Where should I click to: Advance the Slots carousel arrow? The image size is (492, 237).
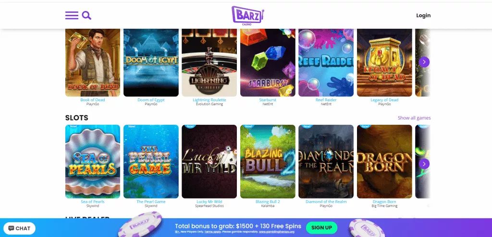coord(424,164)
